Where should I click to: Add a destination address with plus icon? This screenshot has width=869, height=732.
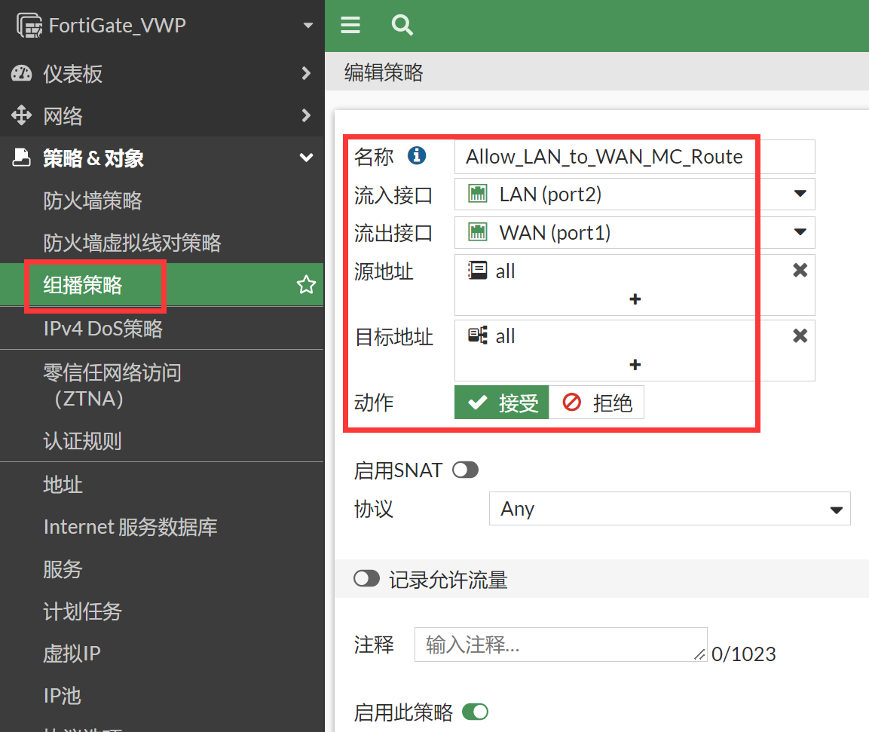coord(635,366)
